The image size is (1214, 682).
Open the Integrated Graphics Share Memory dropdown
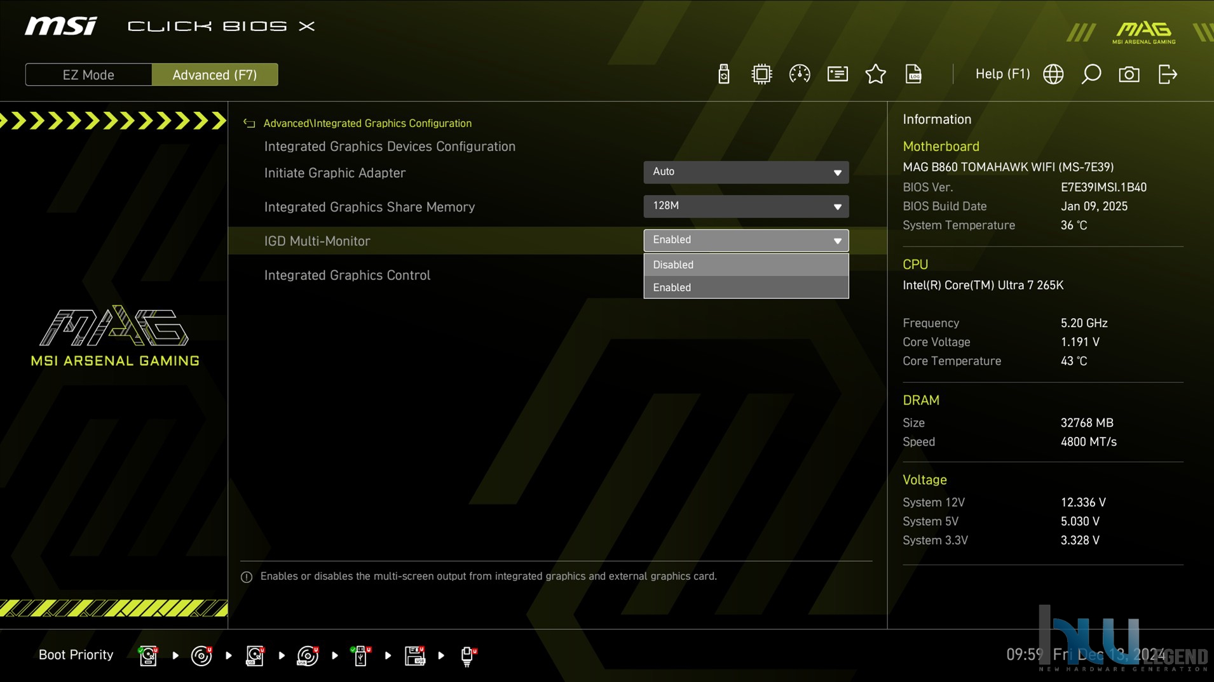746,206
